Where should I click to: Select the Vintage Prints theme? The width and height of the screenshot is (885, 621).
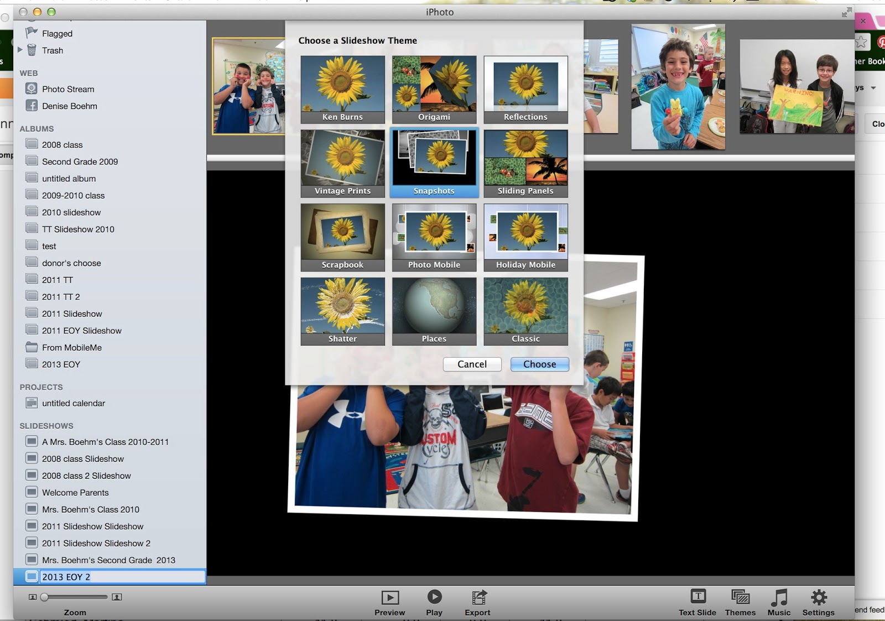[342, 163]
